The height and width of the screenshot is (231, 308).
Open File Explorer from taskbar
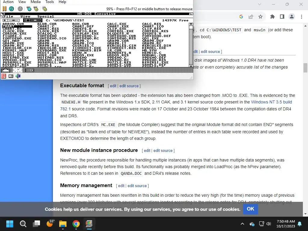(63, 224)
